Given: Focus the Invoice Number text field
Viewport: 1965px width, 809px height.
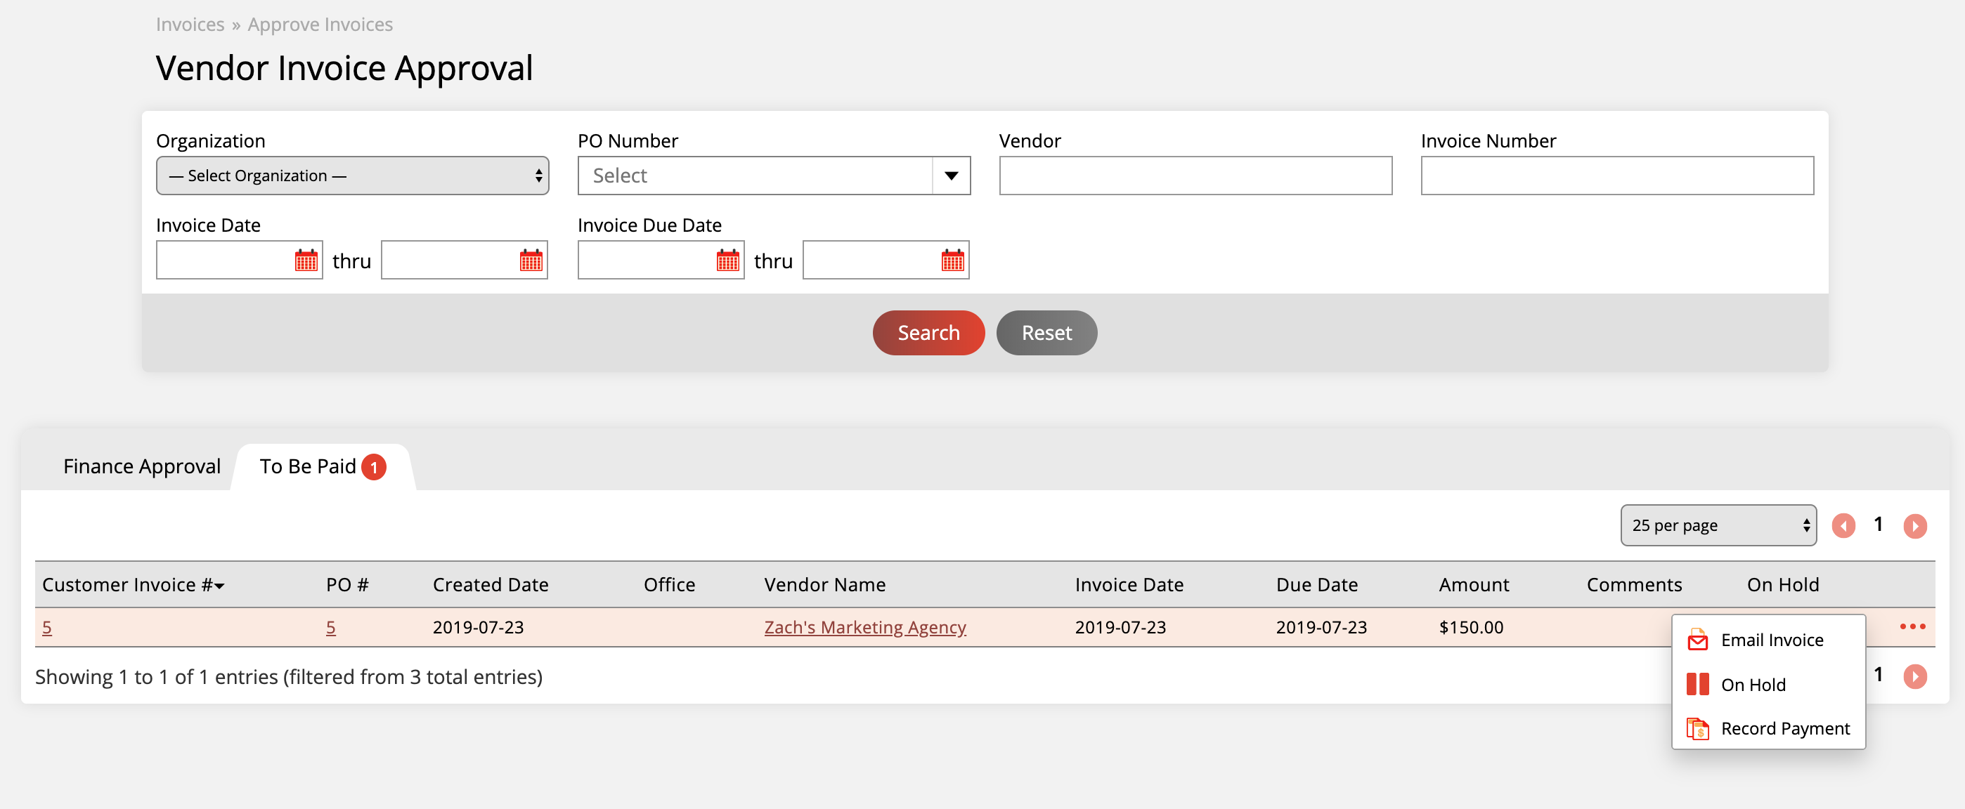Looking at the screenshot, I should [x=1617, y=176].
